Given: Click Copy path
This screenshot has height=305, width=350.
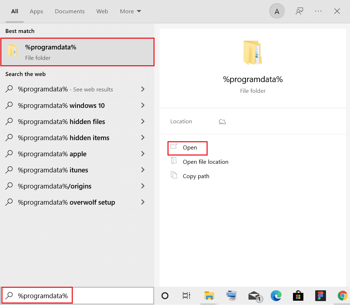Looking at the screenshot, I should coord(196,176).
